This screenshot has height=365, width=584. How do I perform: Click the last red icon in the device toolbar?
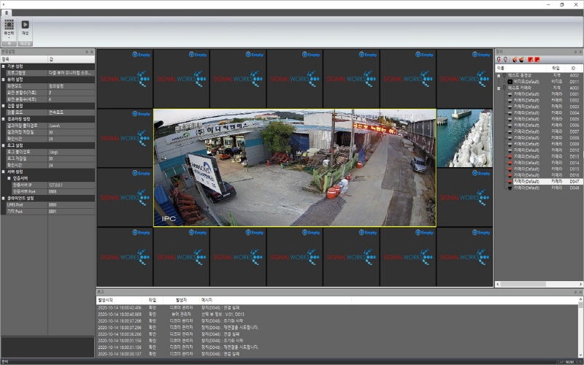pyautogui.click(x=537, y=59)
